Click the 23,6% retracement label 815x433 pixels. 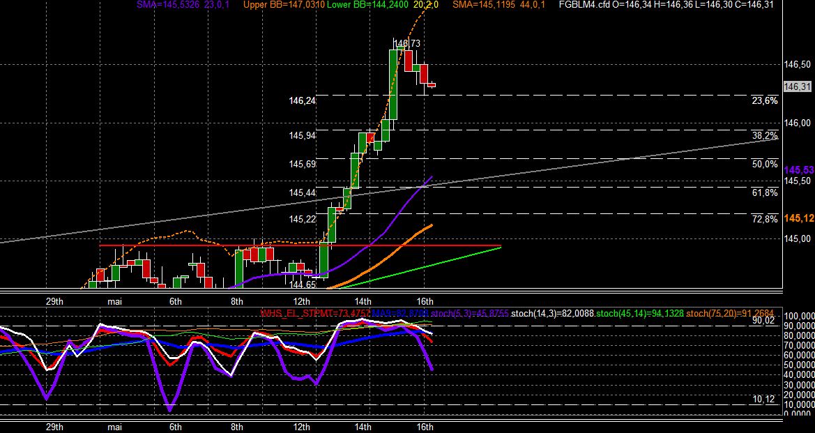765,100
